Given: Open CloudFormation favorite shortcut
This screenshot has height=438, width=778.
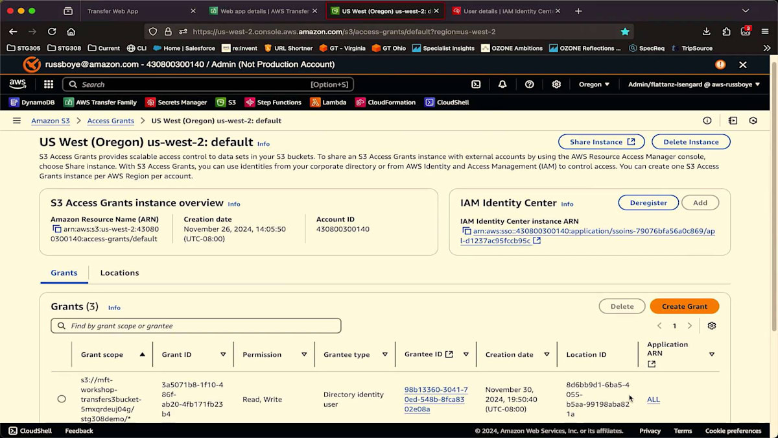Looking at the screenshot, I should click(x=385, y=103).
